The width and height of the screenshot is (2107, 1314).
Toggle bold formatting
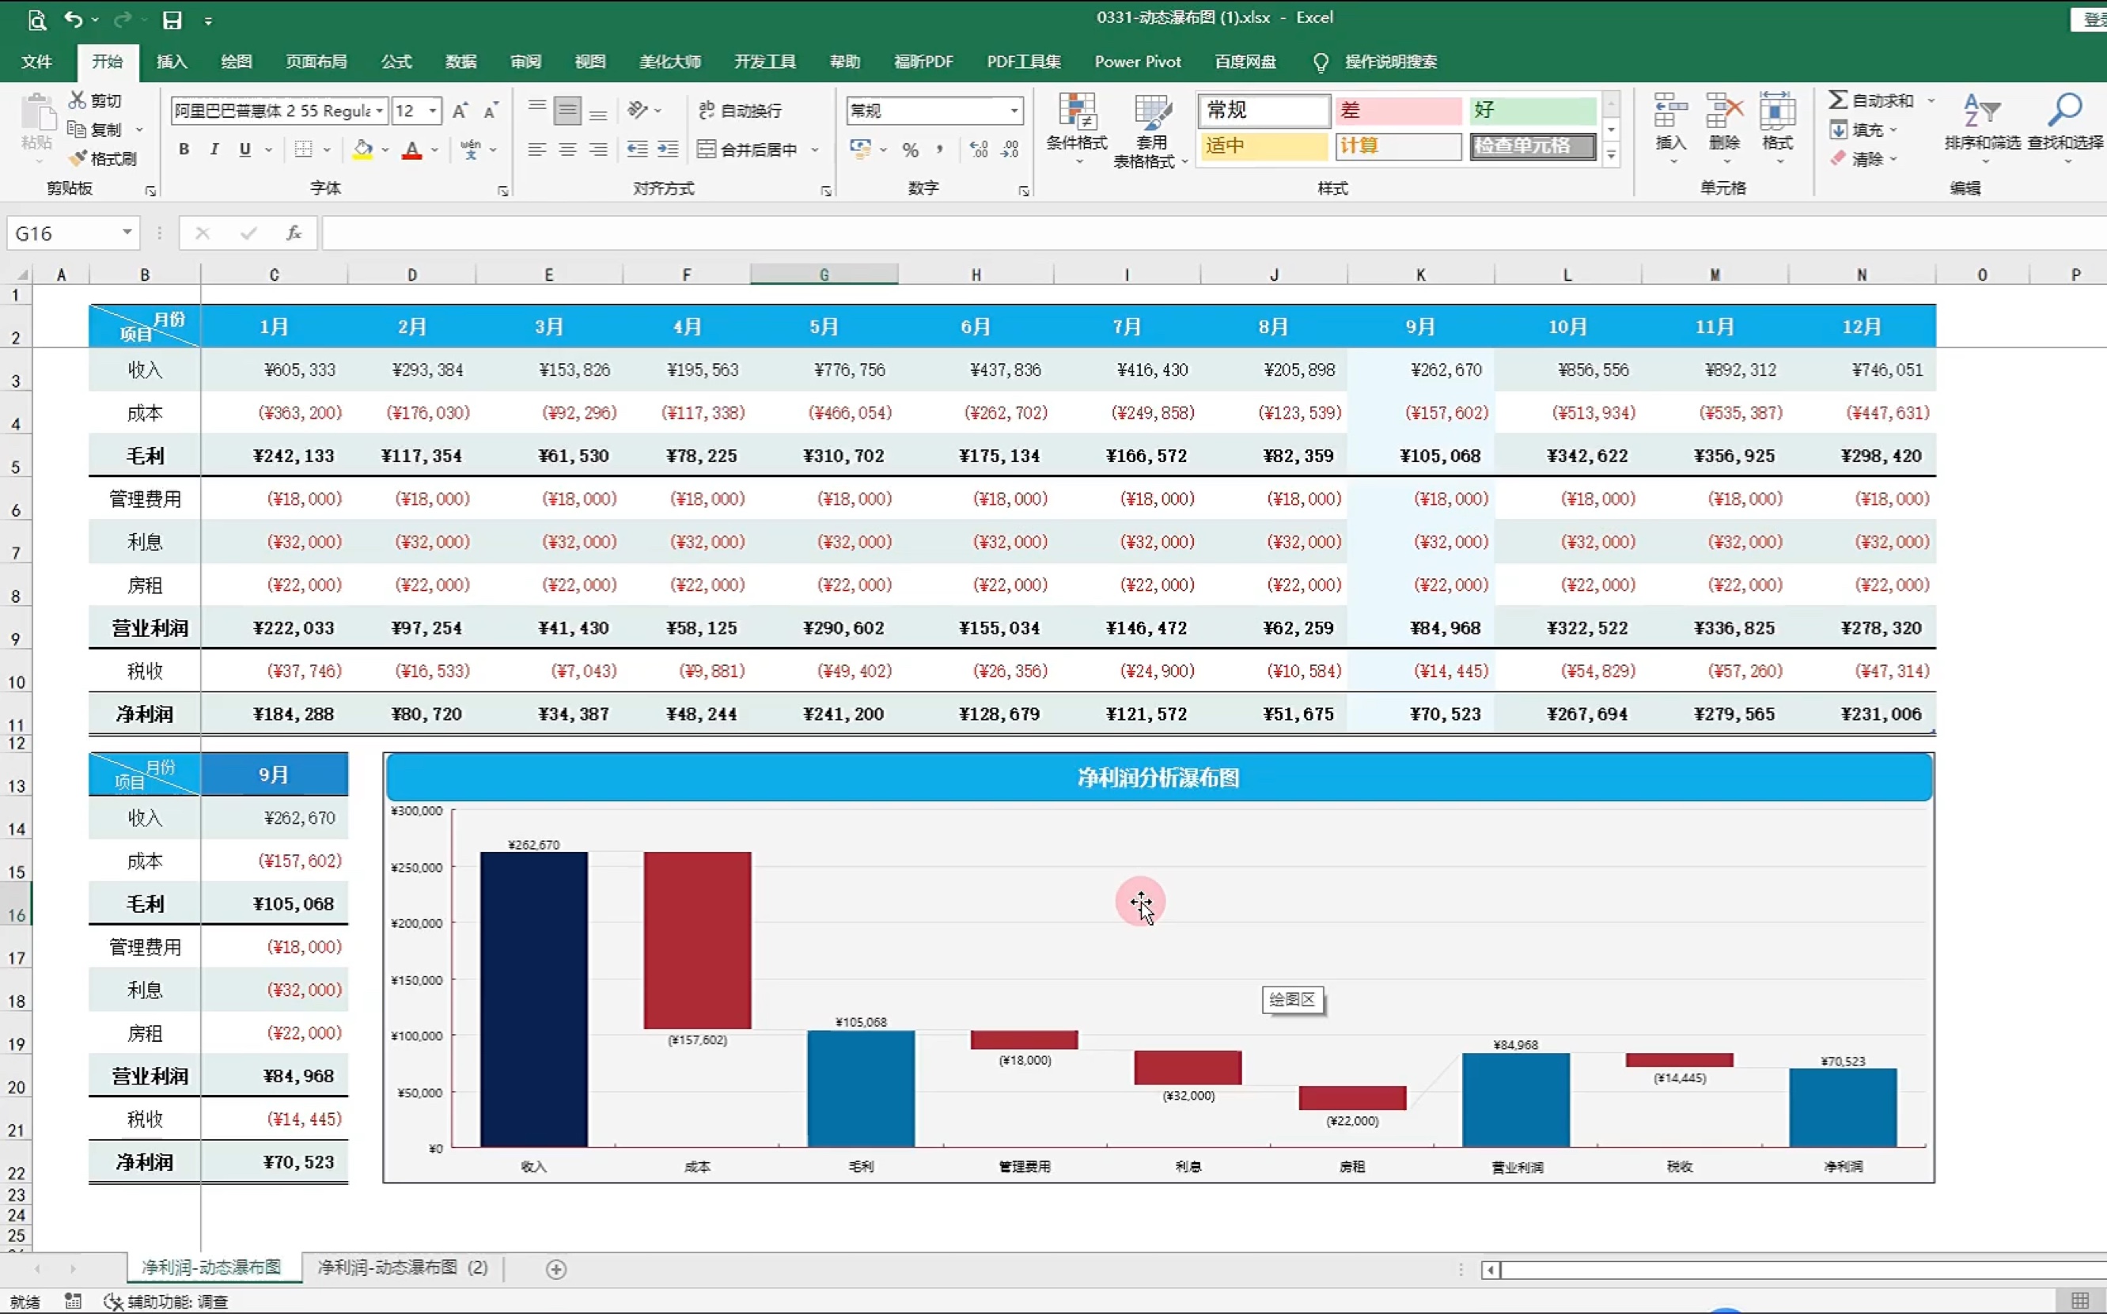tap(184, 150)
